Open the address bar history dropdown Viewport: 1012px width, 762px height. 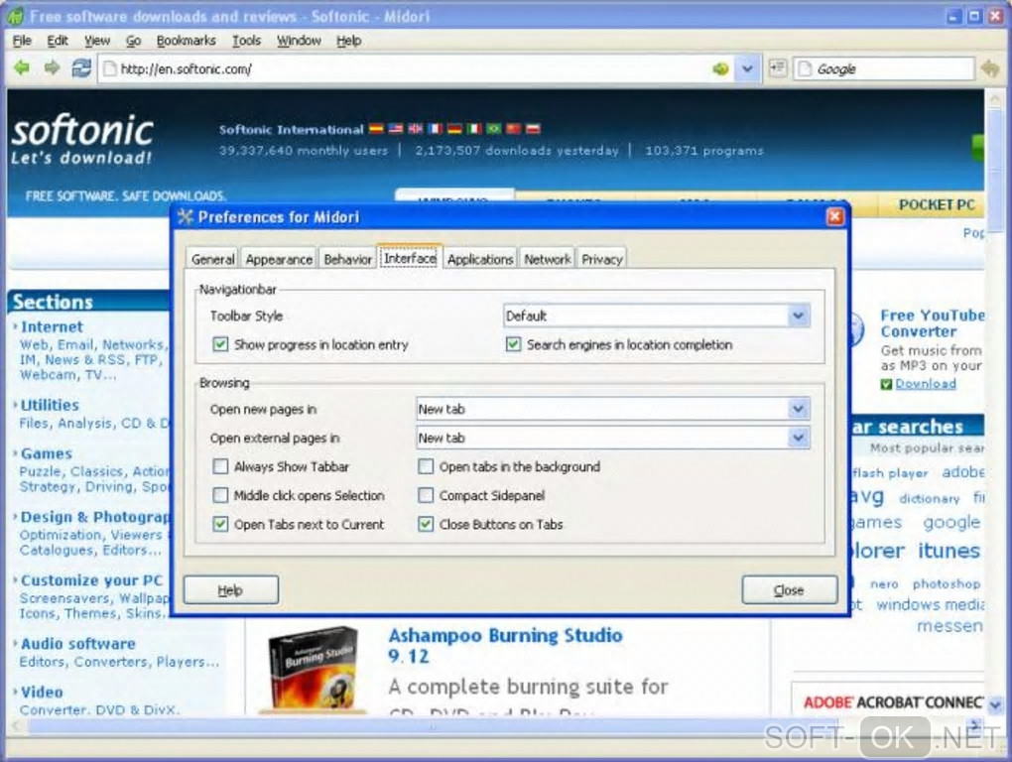point(747,68)
